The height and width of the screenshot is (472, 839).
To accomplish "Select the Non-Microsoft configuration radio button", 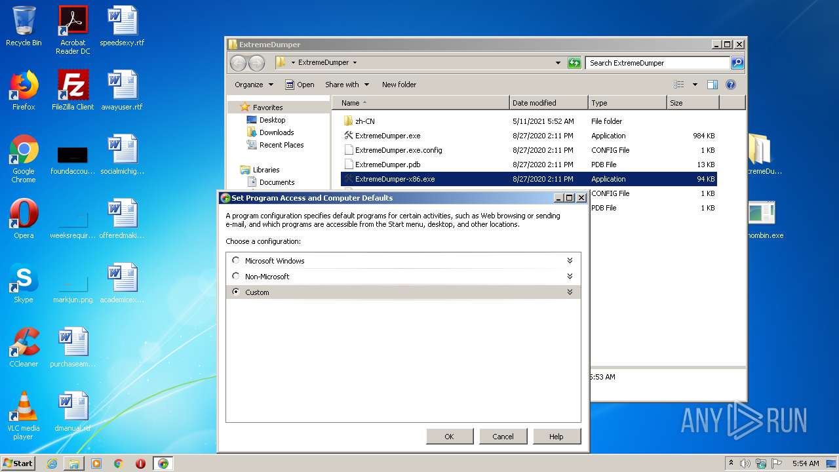I will [x=236, y=276].
